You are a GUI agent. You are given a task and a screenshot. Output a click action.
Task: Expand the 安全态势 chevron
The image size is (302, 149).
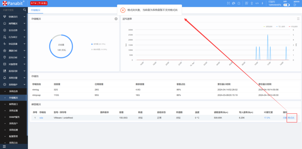click(24, 30)
